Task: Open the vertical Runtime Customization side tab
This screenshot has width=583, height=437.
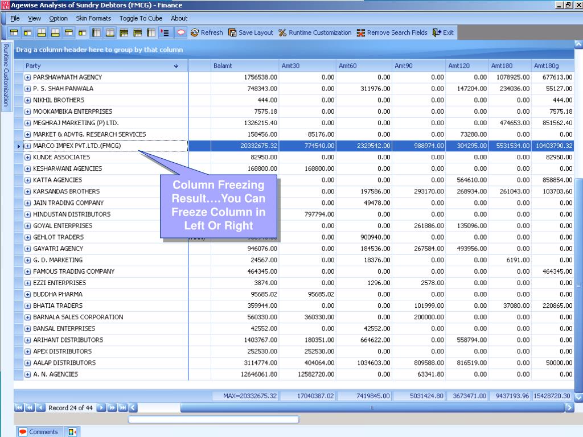Action: (x=6, y=75)
